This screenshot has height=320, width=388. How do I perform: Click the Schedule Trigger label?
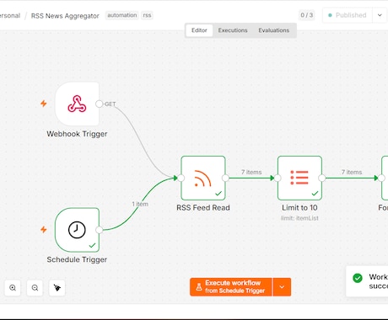click(x=77, y=259)
